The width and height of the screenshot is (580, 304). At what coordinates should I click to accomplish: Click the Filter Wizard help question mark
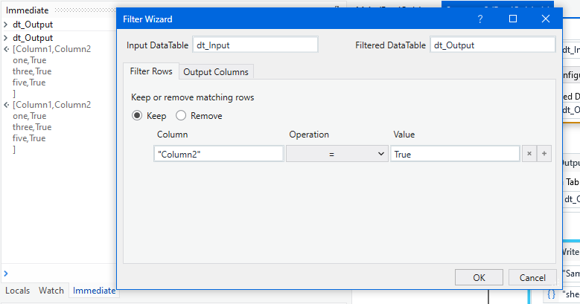point(480,19)
